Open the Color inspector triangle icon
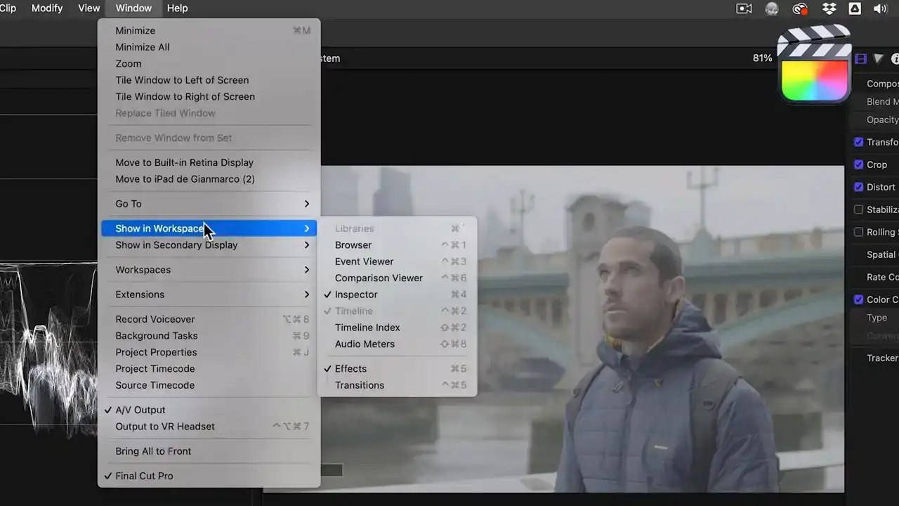 878,59
